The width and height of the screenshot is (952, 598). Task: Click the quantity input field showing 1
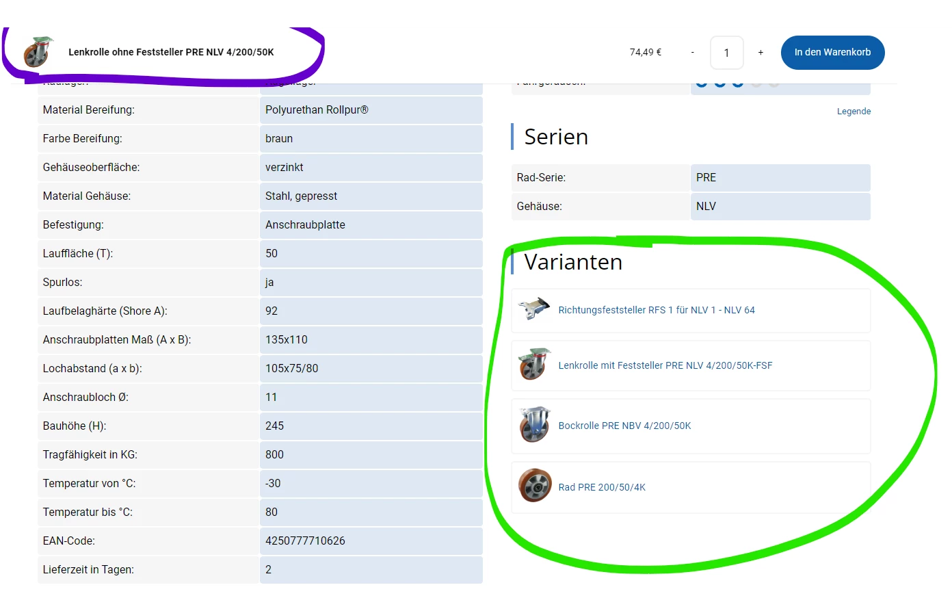click(x=726, y=53)
